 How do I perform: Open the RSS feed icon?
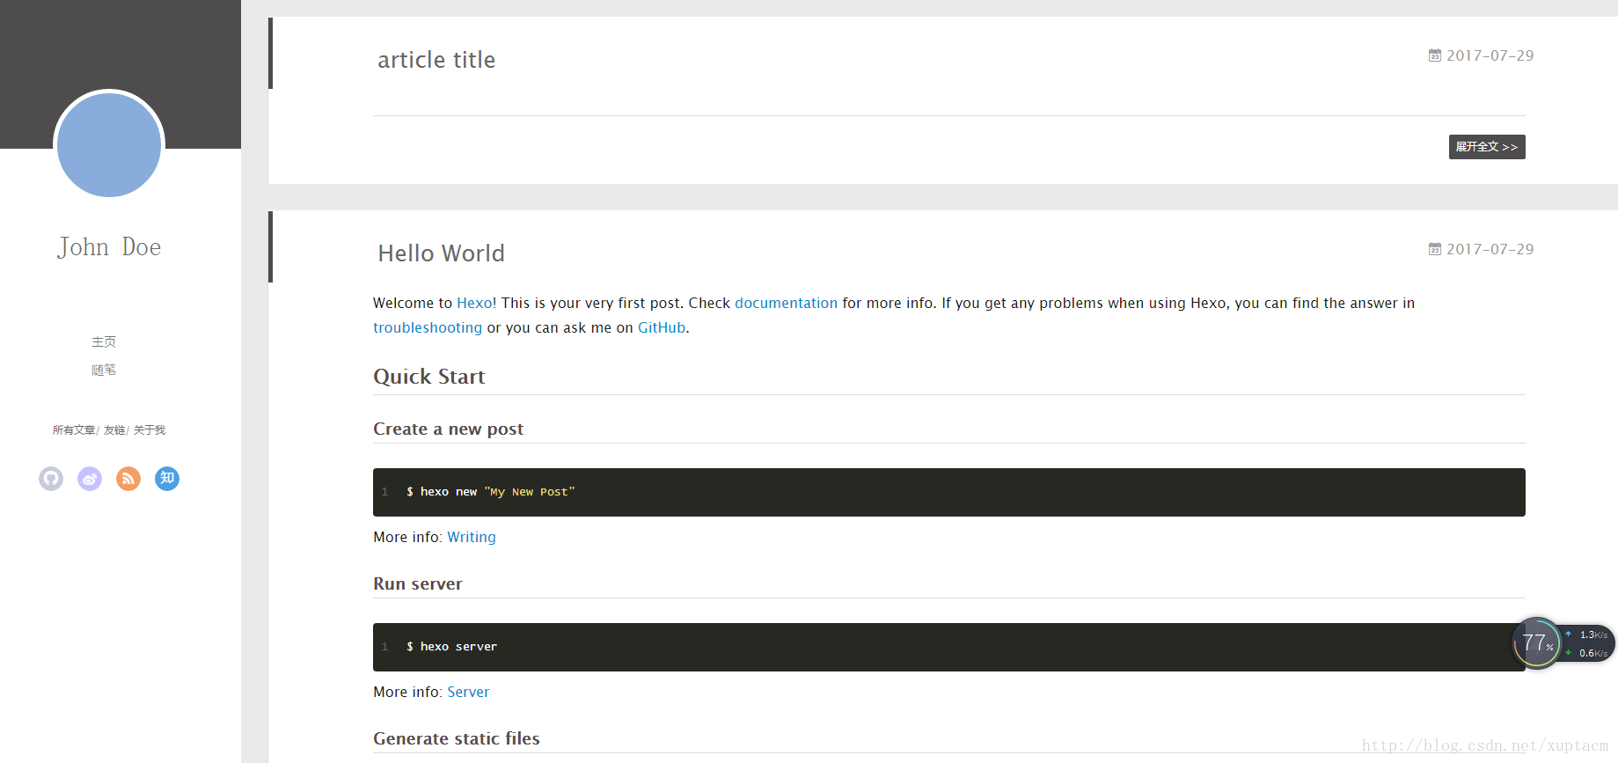tap(128, 479)
